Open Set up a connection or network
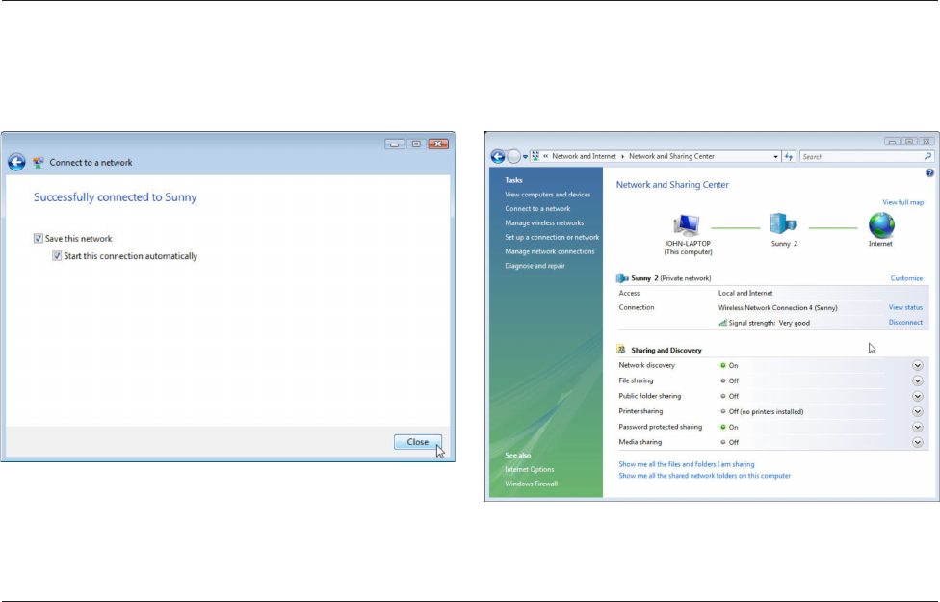Screen dimensions: 940x602 [552, 238]
